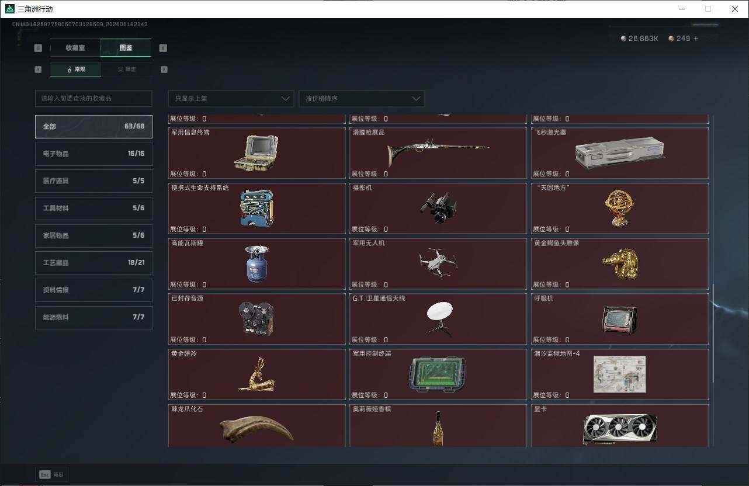Minimize the 三角洲行动 window
Image resolution: width=749 pixels, height=486 pixels.
click(x=681, y=9)
